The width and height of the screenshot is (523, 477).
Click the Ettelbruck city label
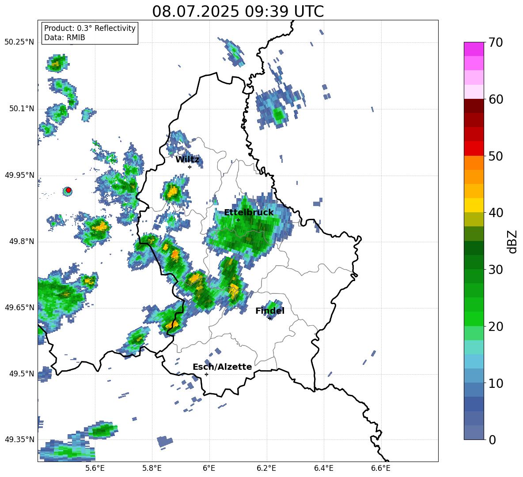coord(249,213)
